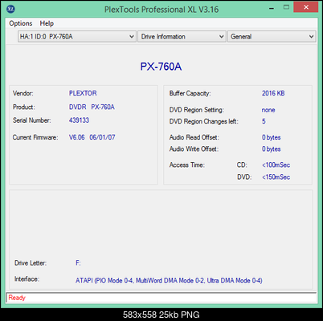The width and height of the screenshot is (323, 321).
Task: Click the Vendor: label
Action: 23,93
